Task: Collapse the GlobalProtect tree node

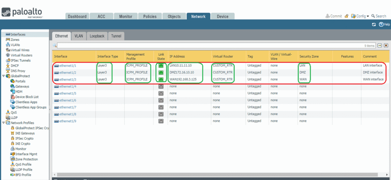Action: pyautogui.click(x=3, y=76)
